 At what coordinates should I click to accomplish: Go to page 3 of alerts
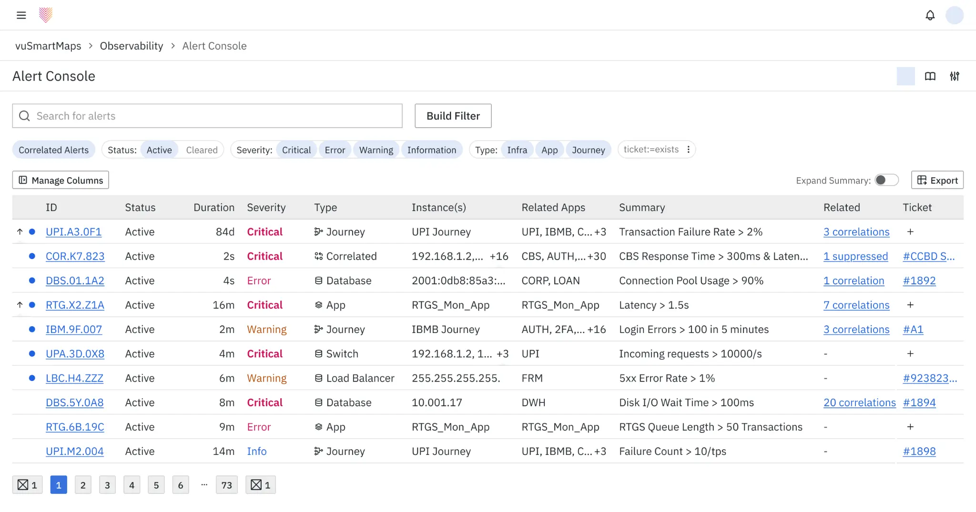(107, 485)
